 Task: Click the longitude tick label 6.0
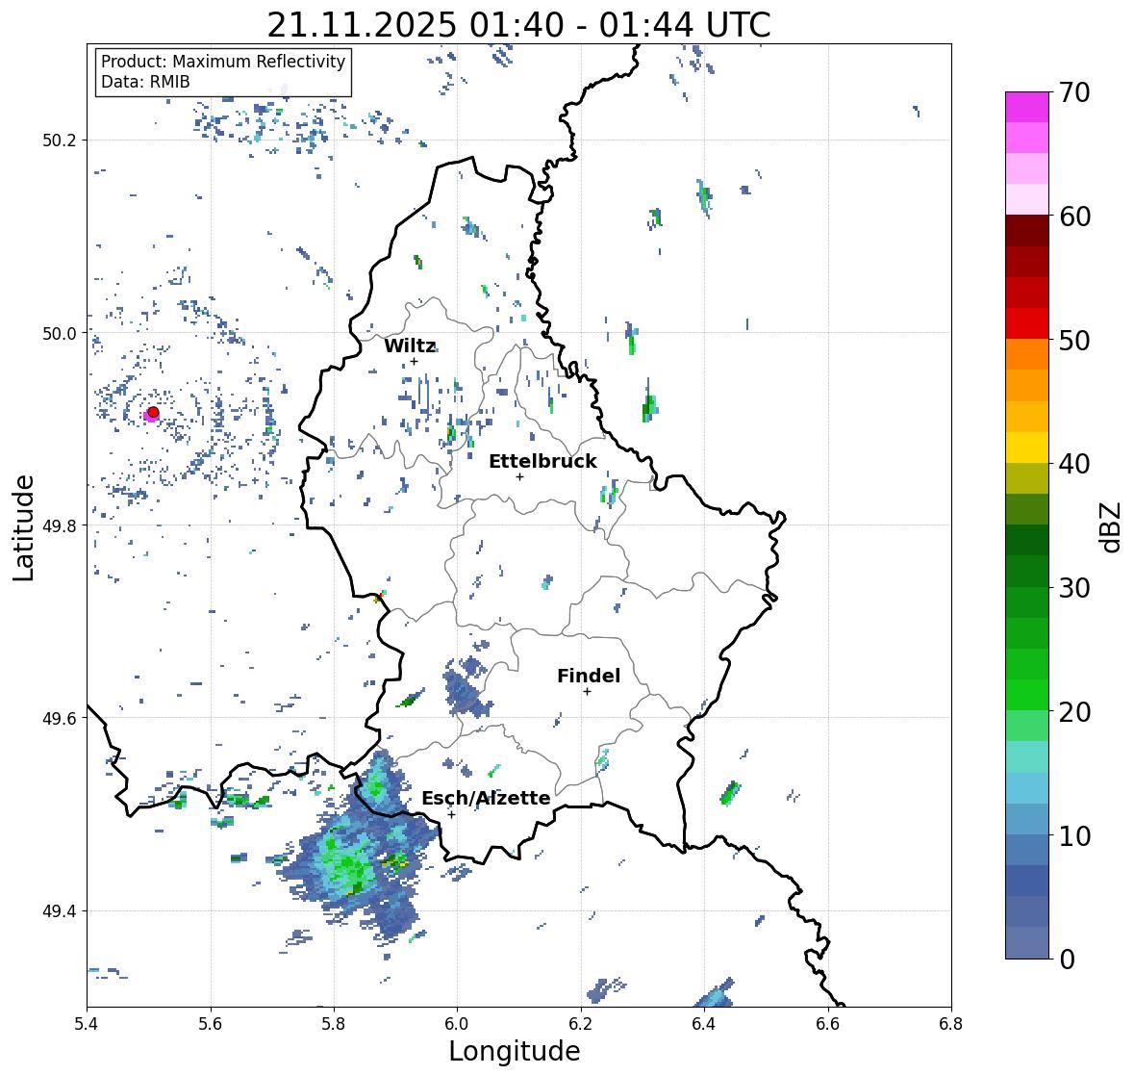click(457, 1024)
